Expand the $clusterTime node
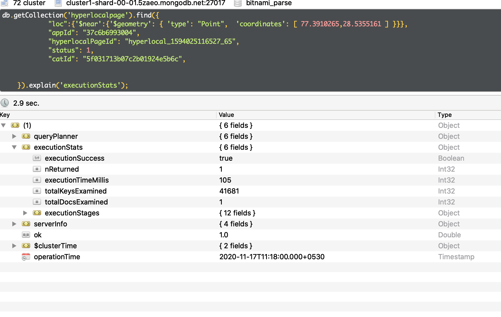The height and width of the screenshot is (317, 501). [x=14, y=246]
